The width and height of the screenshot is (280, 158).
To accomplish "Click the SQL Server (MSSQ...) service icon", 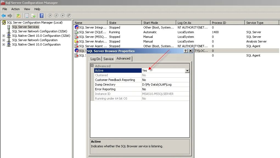I will click(x=77, y=37).
